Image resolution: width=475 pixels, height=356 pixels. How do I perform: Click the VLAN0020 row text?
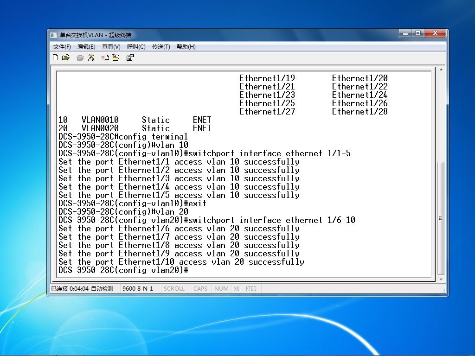135,128
